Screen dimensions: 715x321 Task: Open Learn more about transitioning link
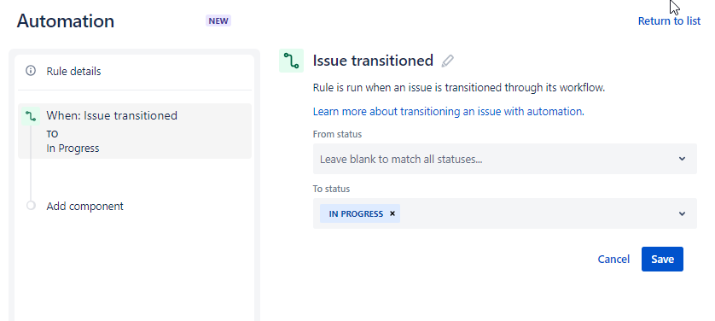coord(448,111)
